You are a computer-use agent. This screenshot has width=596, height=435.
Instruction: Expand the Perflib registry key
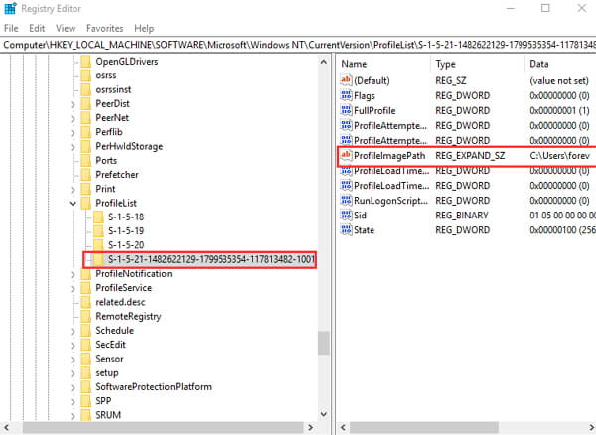pos(73,131)
